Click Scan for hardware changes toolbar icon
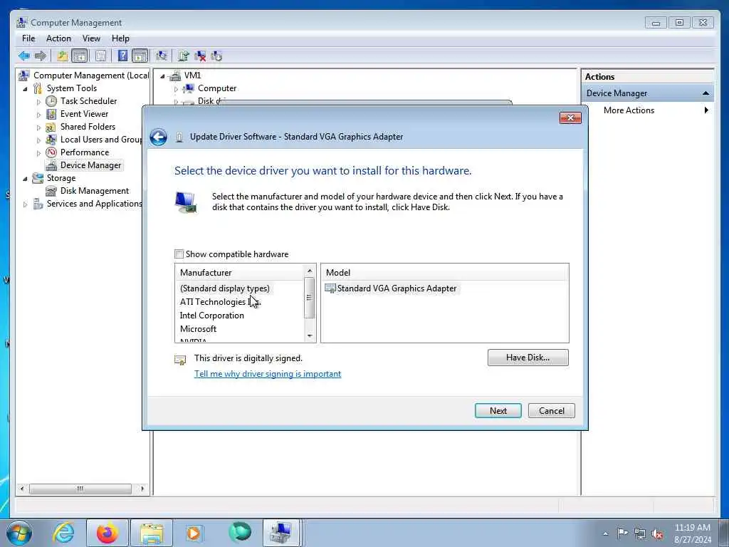Viewport: 729px width, 547px height. [162, 56]
